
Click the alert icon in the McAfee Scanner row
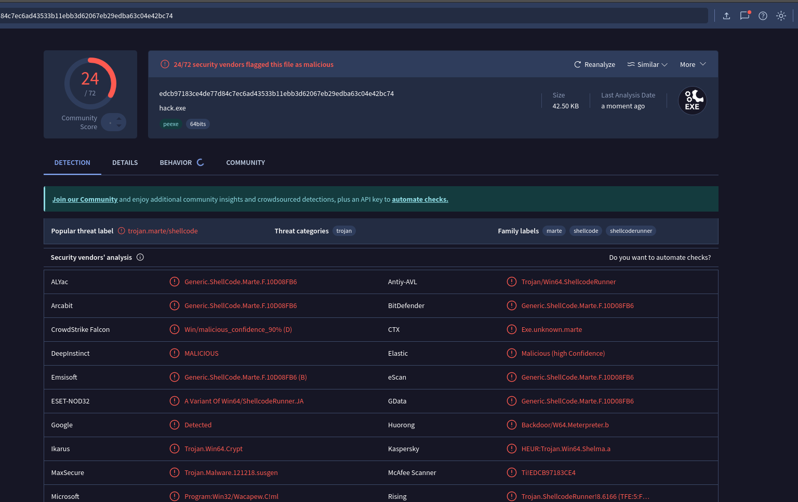pyautogui.click(x=512, y=472)
